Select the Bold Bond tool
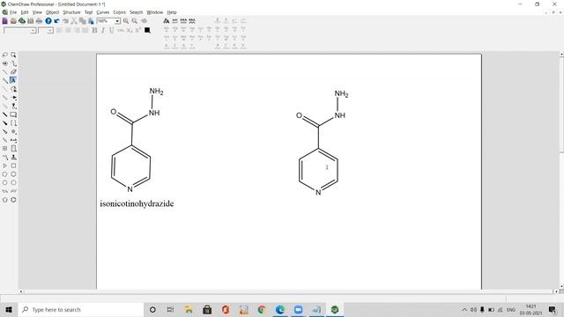564x317 pixels. coord(5,114)
